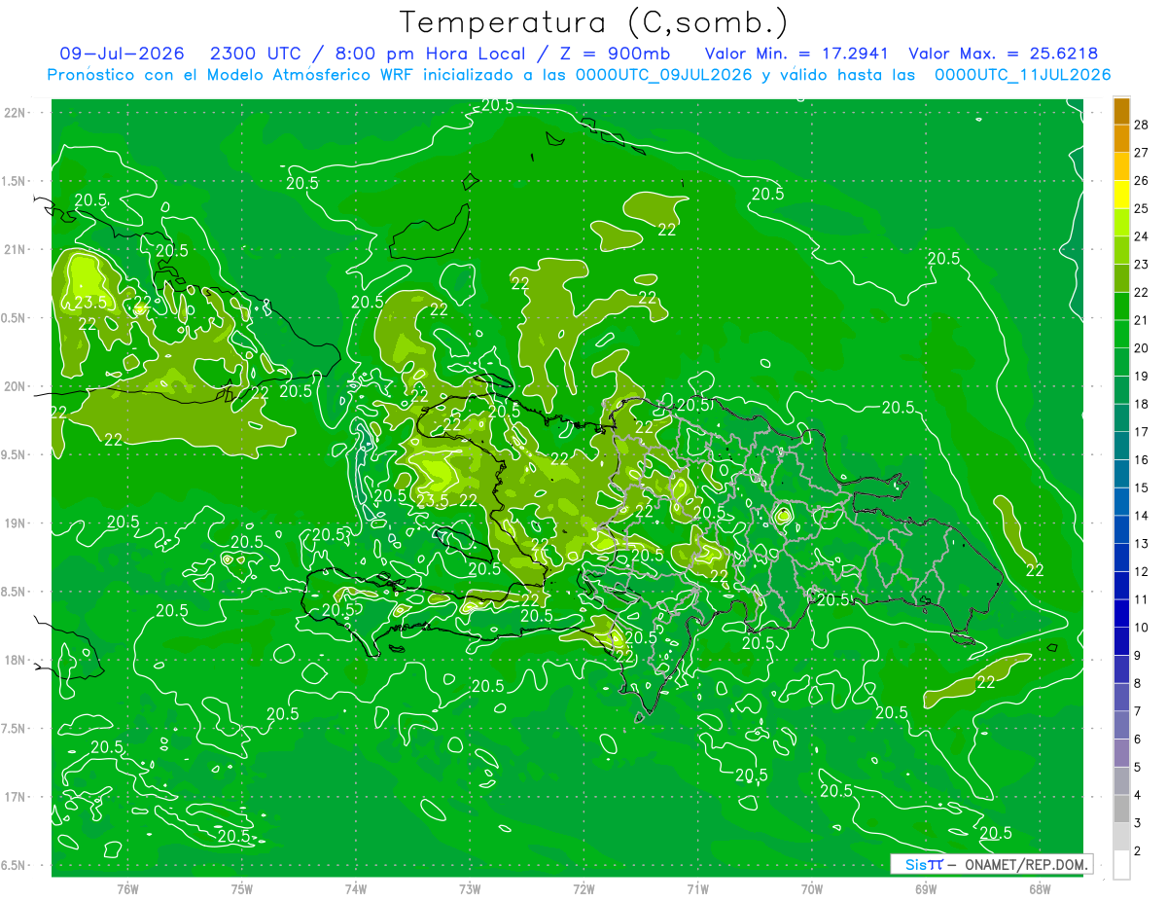Click legend value label '25'

coord(1142,208)
